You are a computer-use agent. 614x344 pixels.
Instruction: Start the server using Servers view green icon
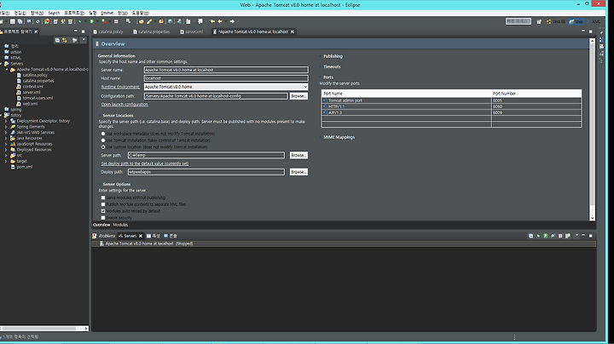click(546, 236)
